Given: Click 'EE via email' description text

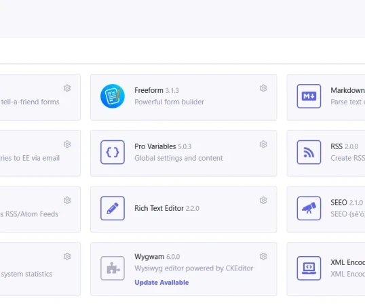Looking at the screenshot, I should 41,158.
